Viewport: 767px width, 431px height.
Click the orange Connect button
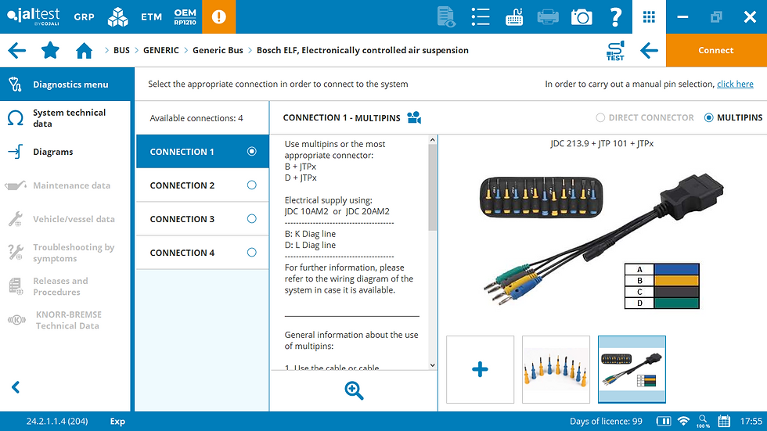click(716, 50)
